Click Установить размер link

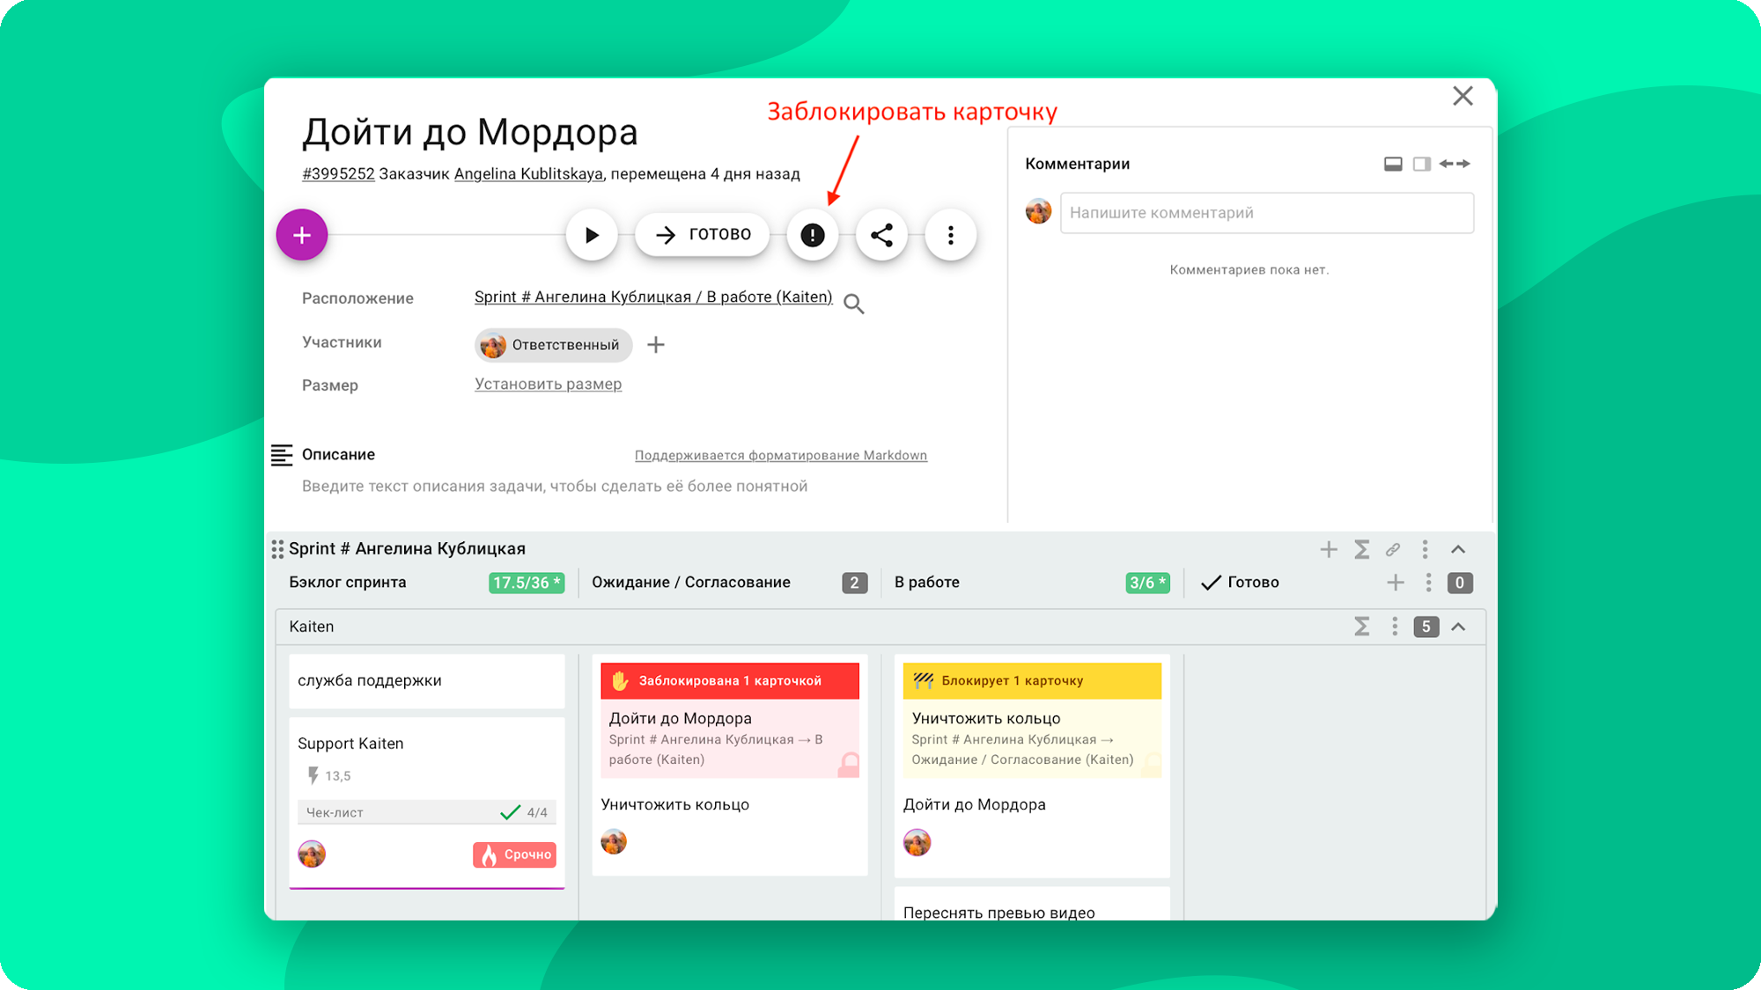tap(548, 384)
